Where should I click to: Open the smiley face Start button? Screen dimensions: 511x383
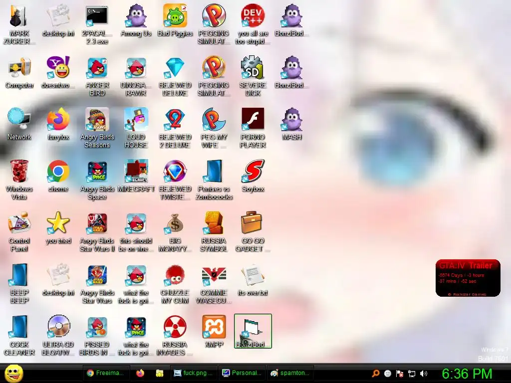13,373
